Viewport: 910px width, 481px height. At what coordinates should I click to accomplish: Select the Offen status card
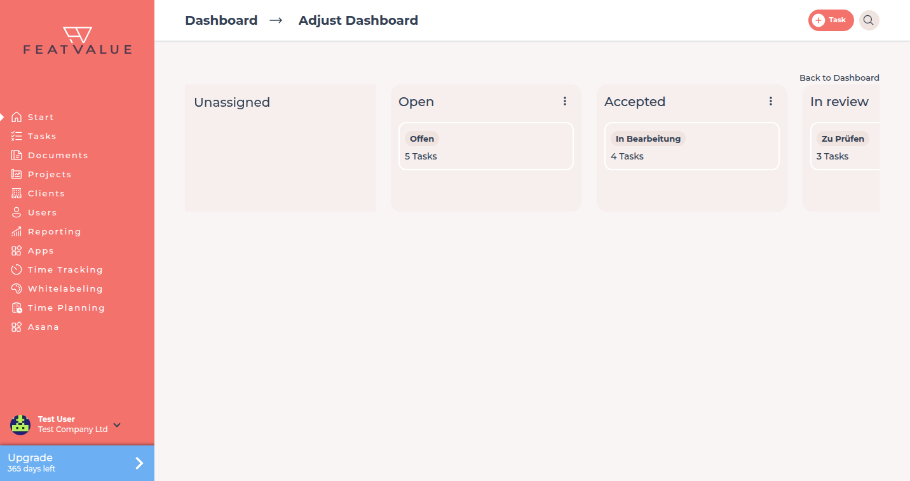[486, 146]
